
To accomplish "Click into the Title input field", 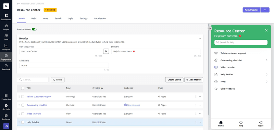I will point(61,51).
